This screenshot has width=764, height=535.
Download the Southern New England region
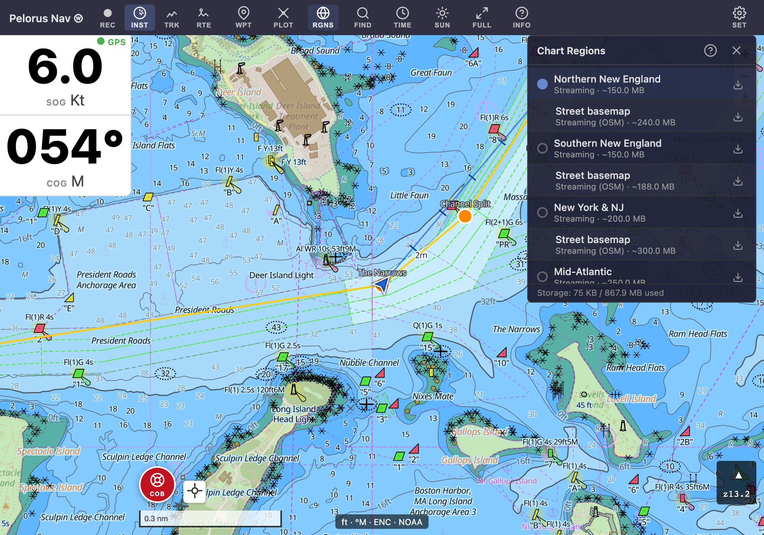coord(738,149)
